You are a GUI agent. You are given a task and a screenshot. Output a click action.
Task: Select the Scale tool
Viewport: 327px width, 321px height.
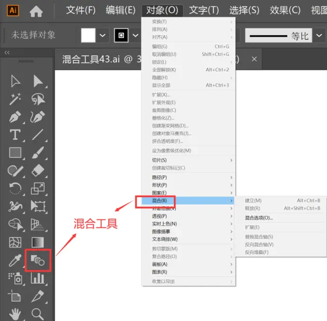tap(38, 188)
